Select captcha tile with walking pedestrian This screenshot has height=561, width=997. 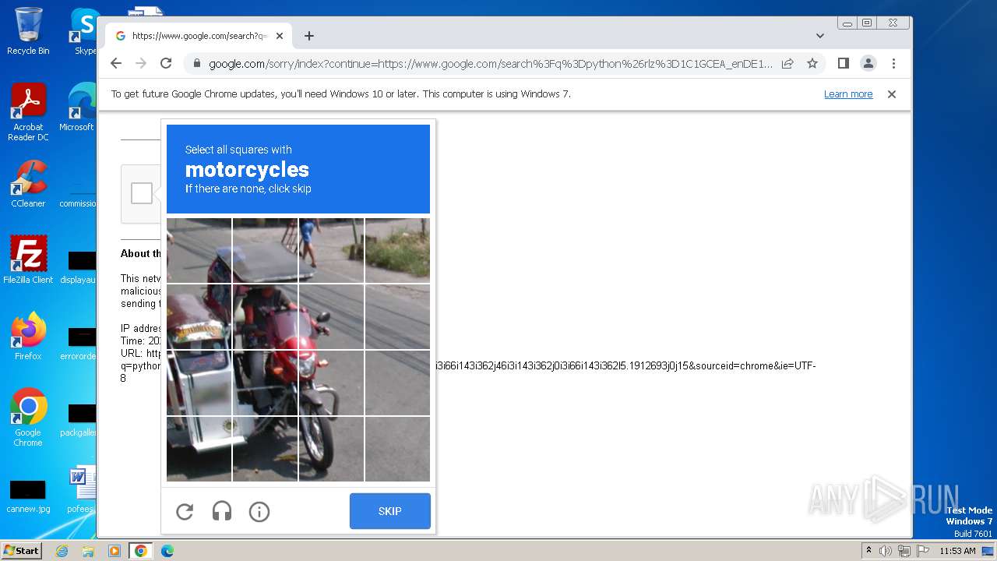point(331,250)
